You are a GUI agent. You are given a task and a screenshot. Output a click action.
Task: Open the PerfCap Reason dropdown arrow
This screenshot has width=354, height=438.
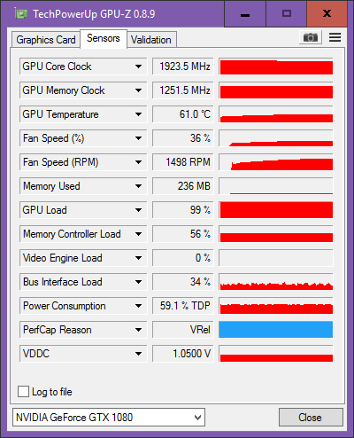tap(138, 330)
